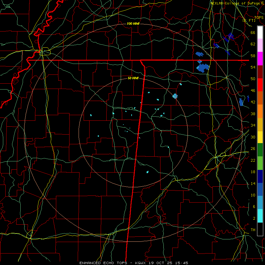Click the light green 26 kft swatch
This screenshot has width=265, height=265.
(x=260, y=163)
